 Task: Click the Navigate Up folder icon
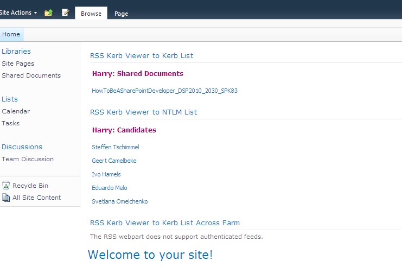[x=48, y=12]
